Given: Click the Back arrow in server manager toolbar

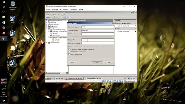Looking at the screenshot, I should 47,18.
